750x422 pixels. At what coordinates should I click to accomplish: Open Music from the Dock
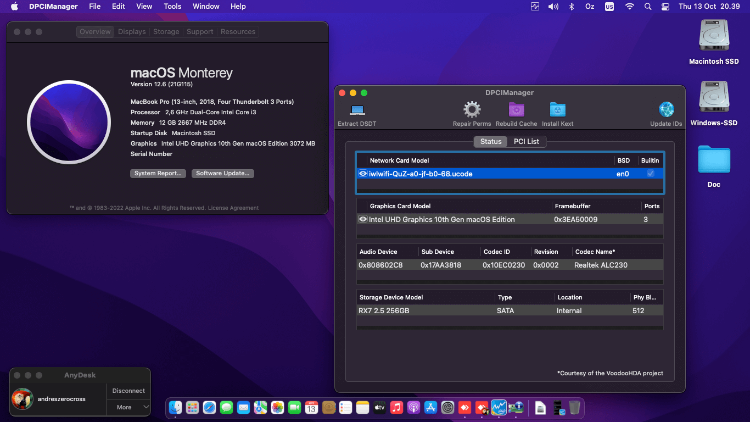coord(396,408)
